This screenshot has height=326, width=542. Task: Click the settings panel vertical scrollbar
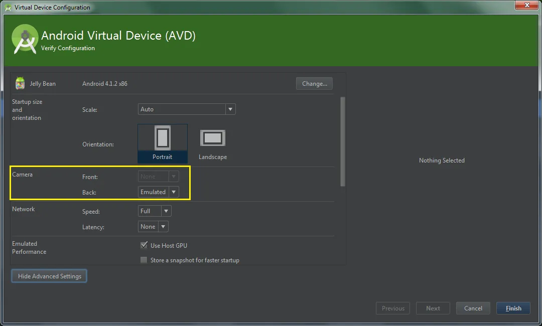[x=343, y=141]
